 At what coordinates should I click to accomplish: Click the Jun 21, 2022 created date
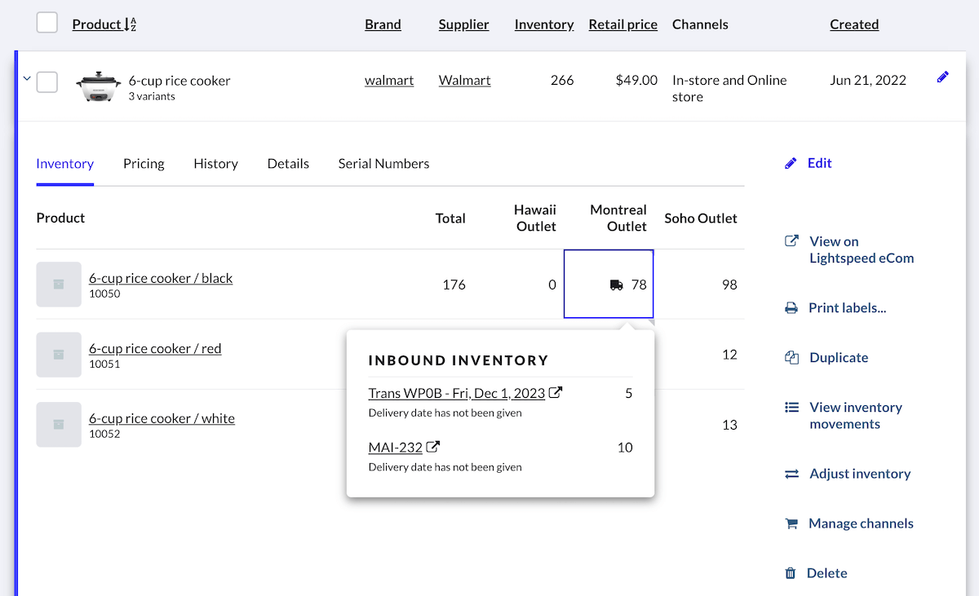[x=868, y=80]
